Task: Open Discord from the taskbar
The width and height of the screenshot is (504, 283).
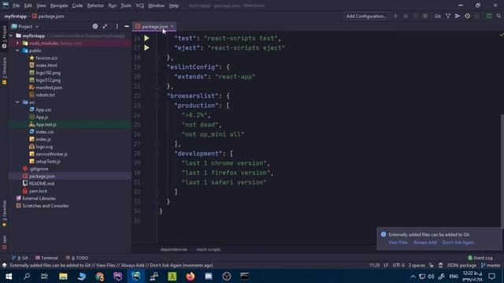Action: point(208,276)
